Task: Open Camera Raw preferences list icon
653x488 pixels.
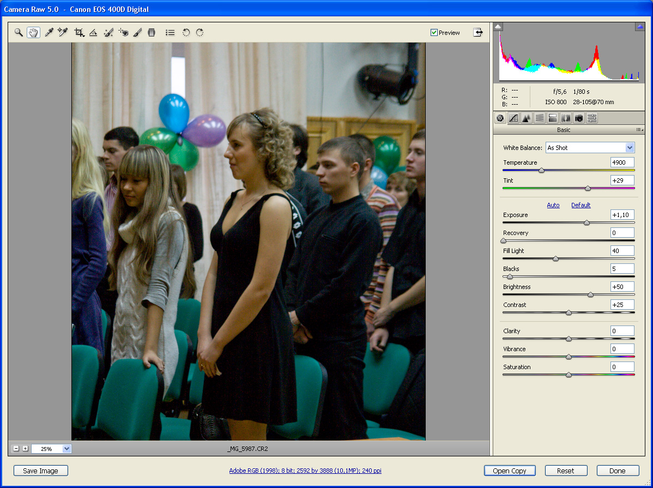Action: tap(170, 33)
